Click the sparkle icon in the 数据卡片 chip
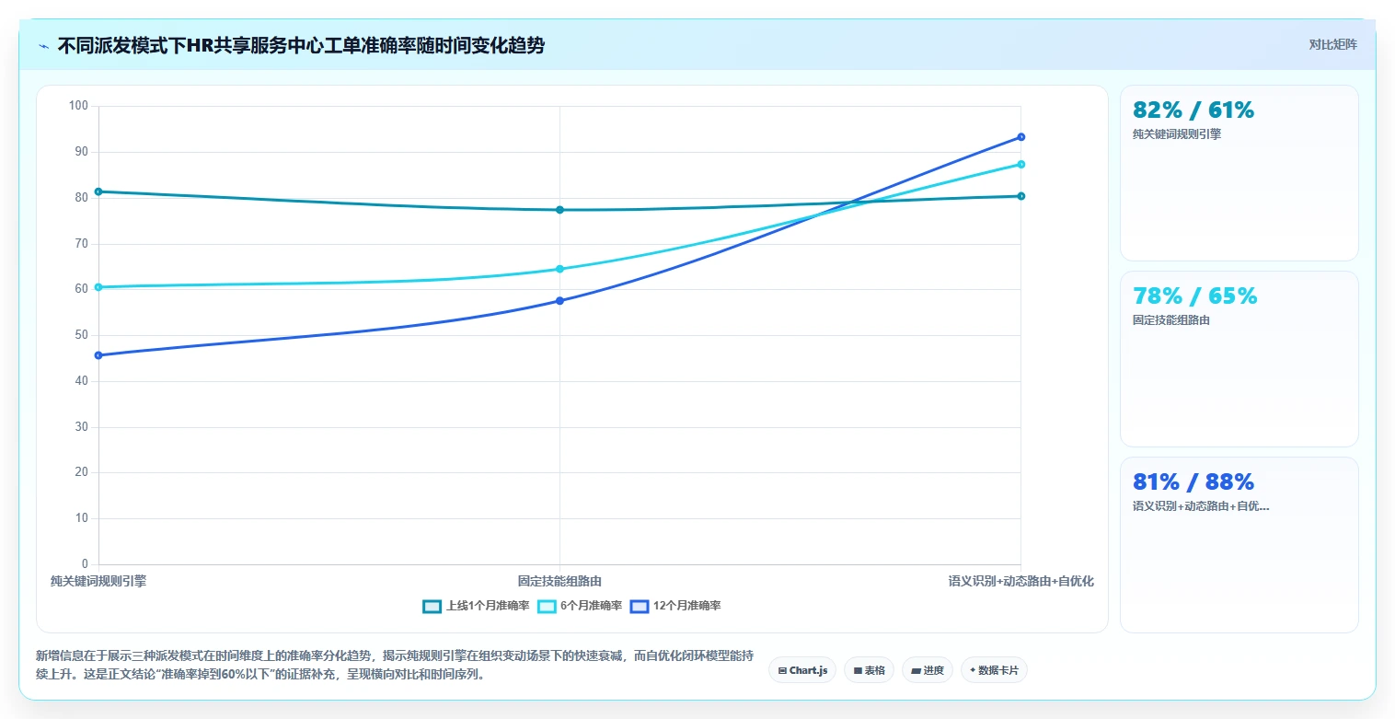The image size is (1395, 719). point(973,670)
